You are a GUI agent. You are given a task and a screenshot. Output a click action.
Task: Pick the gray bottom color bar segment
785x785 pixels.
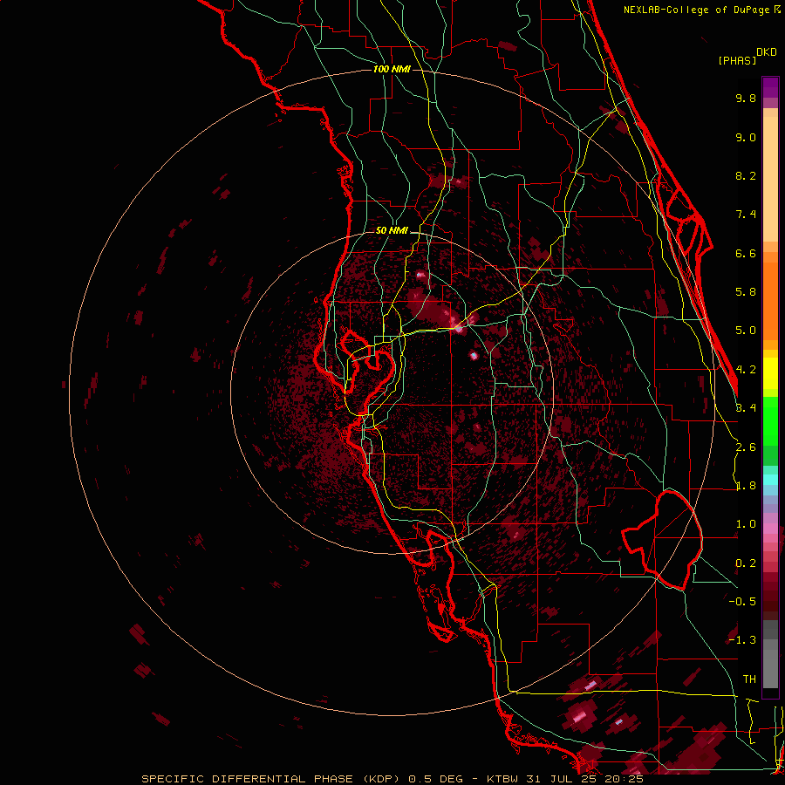click(770, 671)
